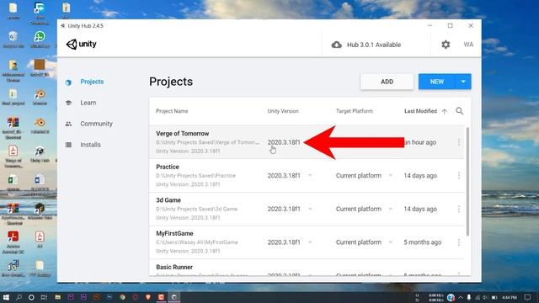Open the three-dot menu for MyFirstGame
This screenshot has height=303, width=539.
pos(459,242)
